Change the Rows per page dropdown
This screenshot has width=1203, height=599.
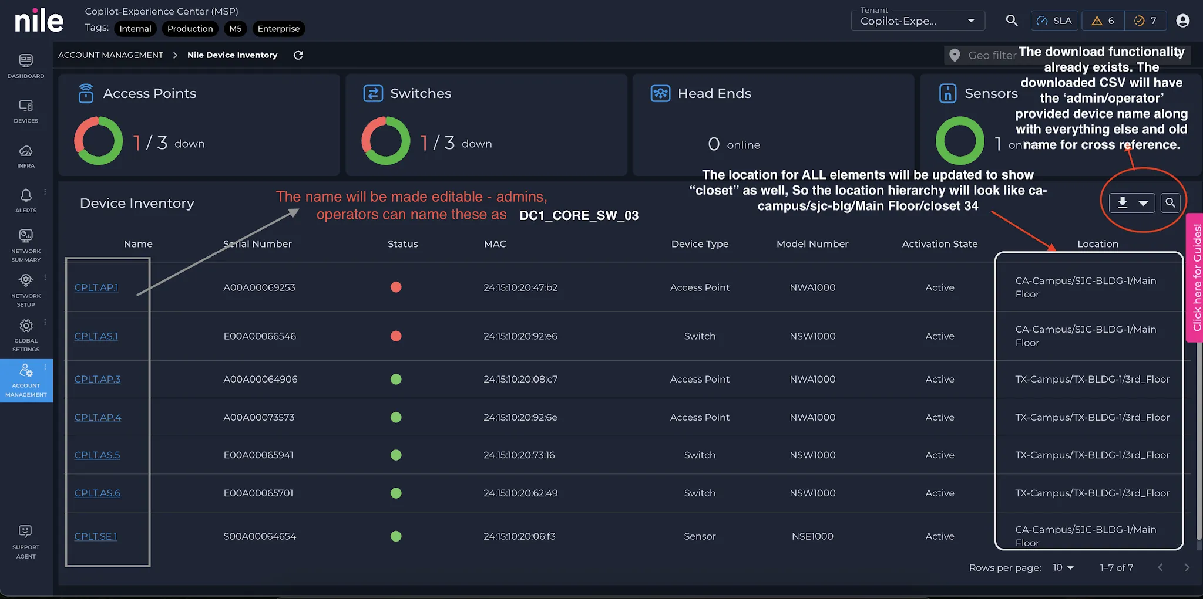[x=1063, y=567]
